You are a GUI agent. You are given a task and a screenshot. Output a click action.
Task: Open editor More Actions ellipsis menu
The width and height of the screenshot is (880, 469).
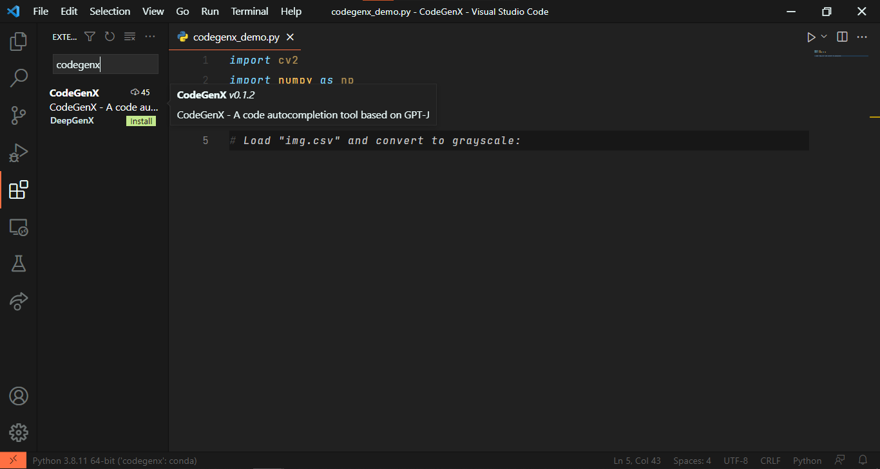tap(862, 37)
